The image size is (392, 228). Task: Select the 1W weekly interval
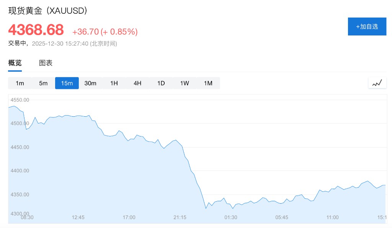click(185, 83)
